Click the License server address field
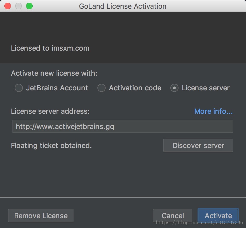The height and width of the screenshot is (228, 246). point(122,126)
